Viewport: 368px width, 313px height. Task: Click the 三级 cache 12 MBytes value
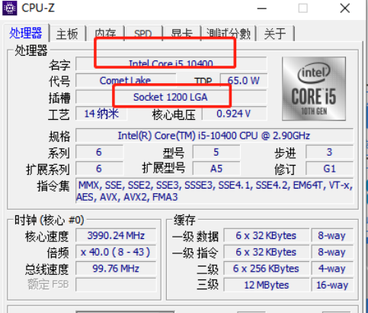click(266, 285)
